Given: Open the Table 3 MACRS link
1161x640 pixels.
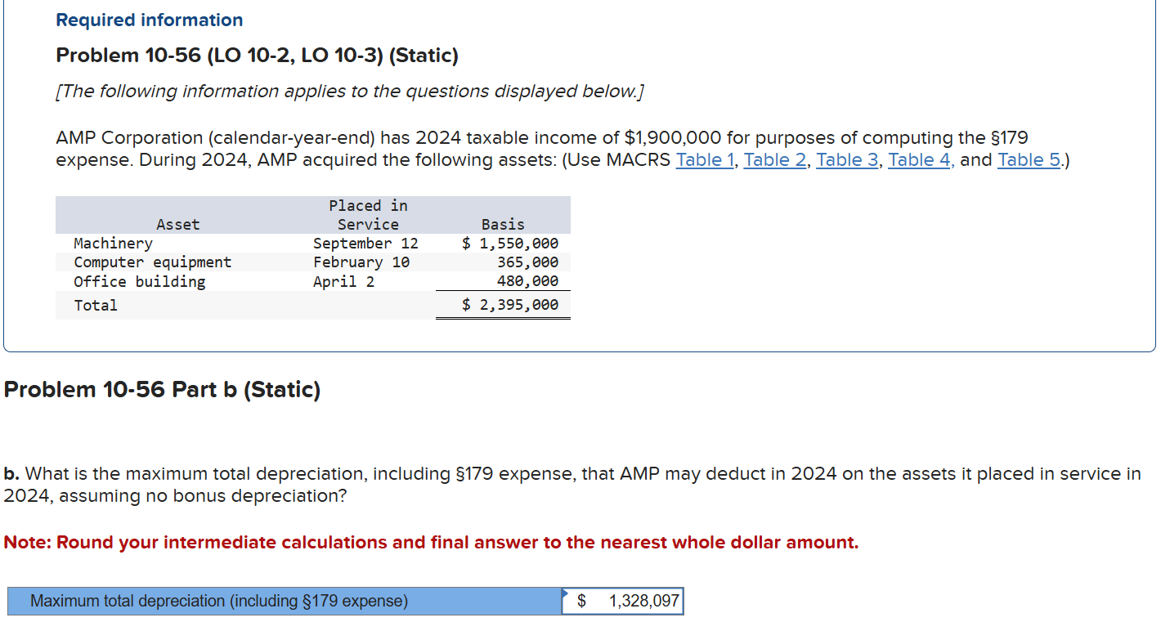Looking at the screenshot, I should coord(846,159).
